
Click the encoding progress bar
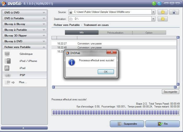[x=116, y=112]
